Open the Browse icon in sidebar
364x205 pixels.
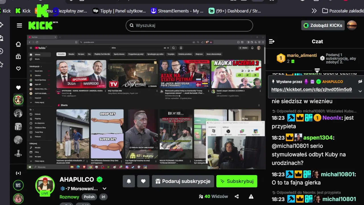tap(18, 56)
